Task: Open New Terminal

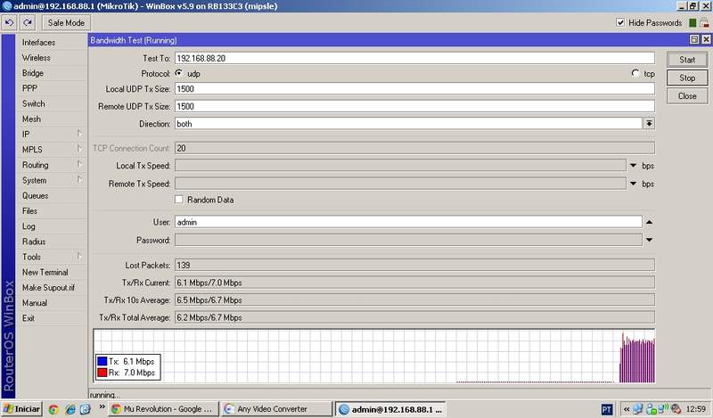Action: click(45, 272)
